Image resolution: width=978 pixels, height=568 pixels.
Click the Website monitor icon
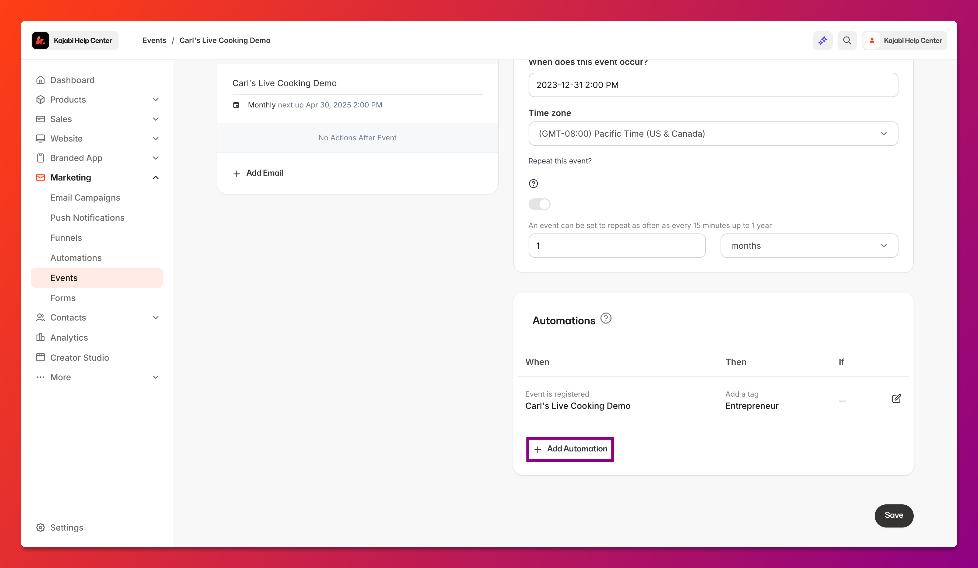tap(40, 138)
